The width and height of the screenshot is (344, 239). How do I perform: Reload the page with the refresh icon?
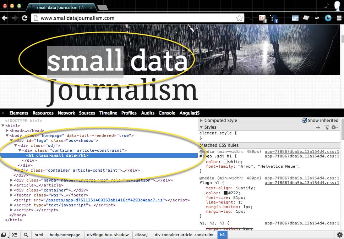coord(24,18)
